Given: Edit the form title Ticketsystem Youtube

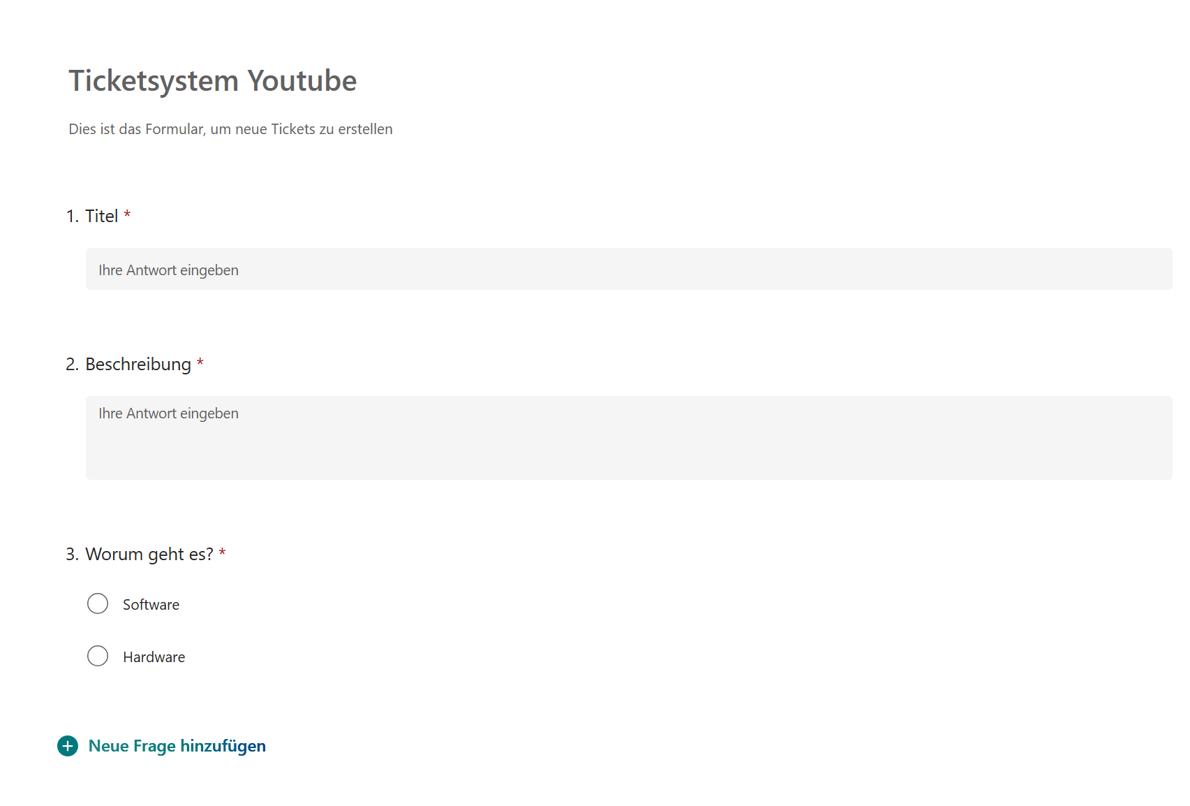Looking at the screenshot, I should coord(212,81).
